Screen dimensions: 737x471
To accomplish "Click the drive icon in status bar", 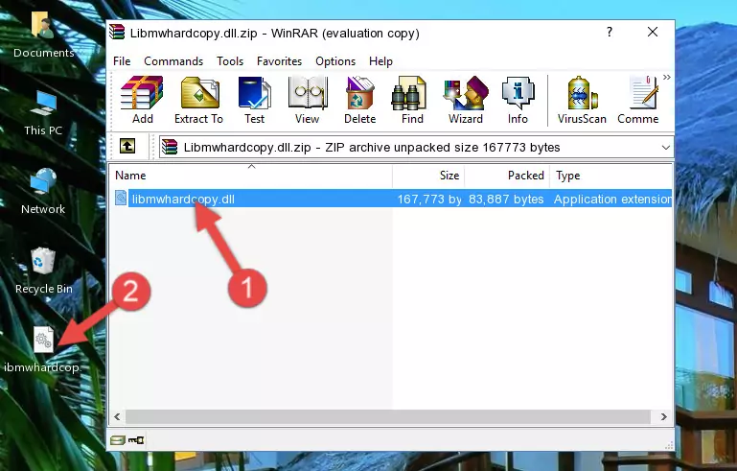I will point(118,440).
